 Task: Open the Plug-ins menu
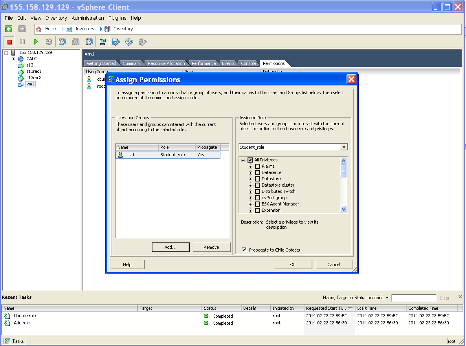117,18
